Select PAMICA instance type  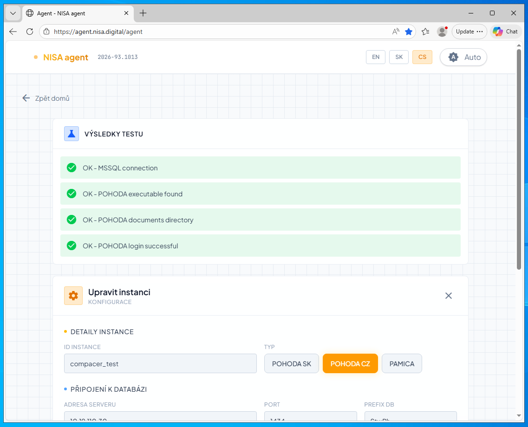tap(402, 363)
